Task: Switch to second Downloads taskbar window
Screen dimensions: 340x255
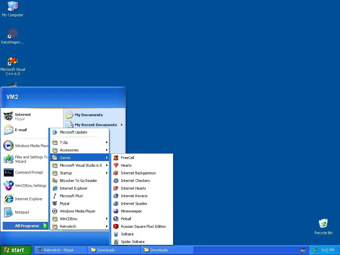Action: [x=167, y=250]
